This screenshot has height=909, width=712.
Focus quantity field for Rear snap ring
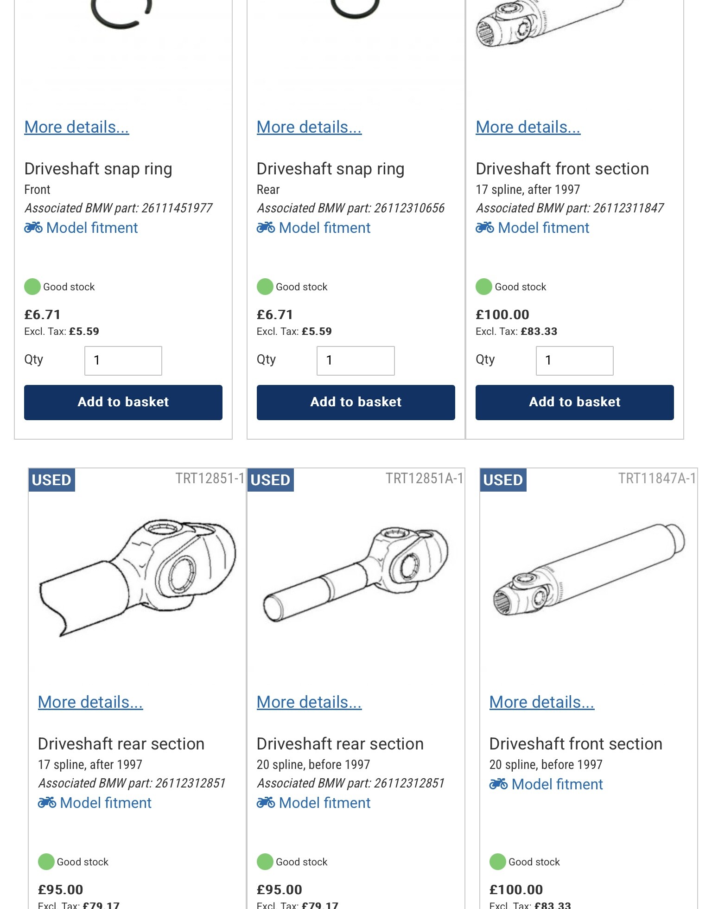pyautogui.click(x=356, y=360)
